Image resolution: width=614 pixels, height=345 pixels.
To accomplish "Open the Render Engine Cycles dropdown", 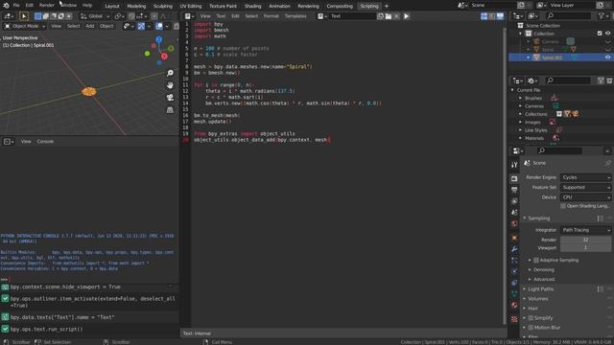I will [x=585, y=177].
